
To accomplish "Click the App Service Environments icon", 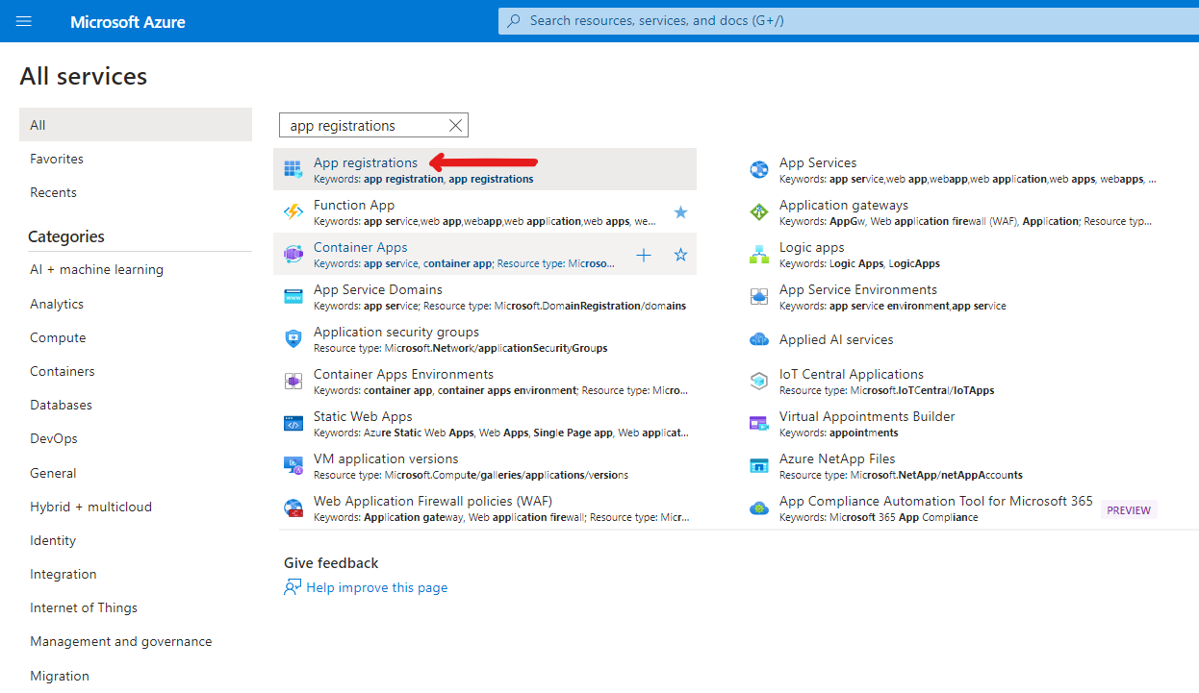I will coord(759,297).
